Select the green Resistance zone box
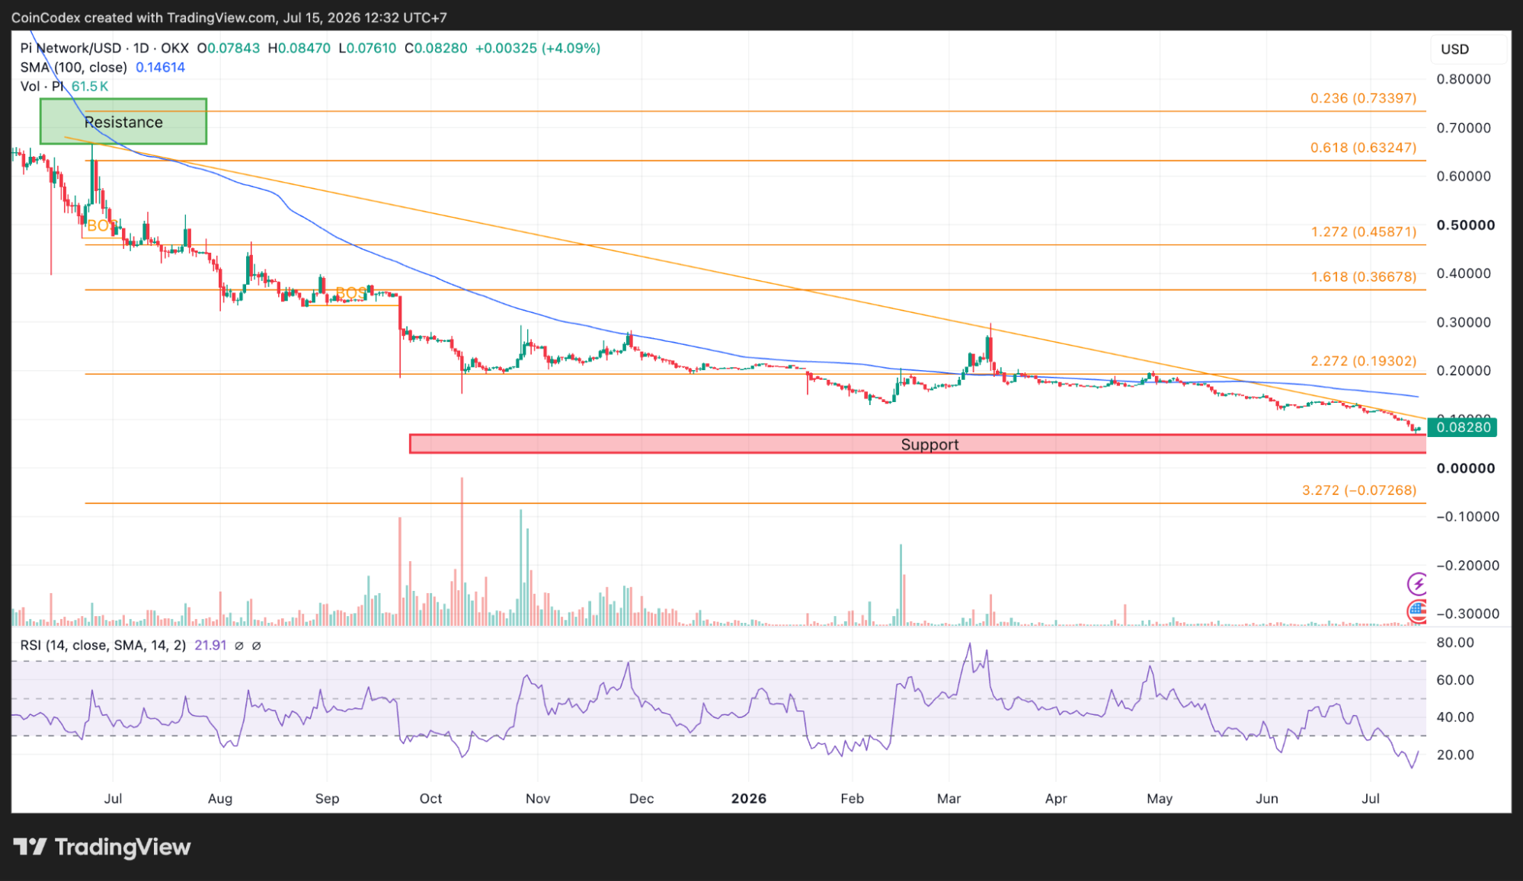Viewport: 1523px width, 881px height. coord(123,121)
